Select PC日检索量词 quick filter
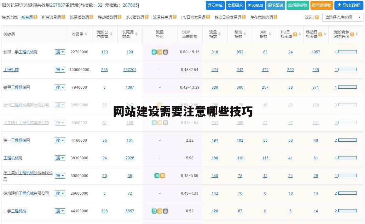The image size is (365, 224). 193,17
